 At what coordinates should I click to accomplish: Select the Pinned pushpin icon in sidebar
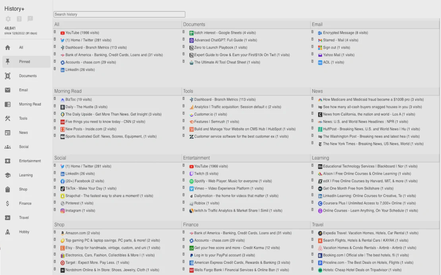tap(8, 62)
